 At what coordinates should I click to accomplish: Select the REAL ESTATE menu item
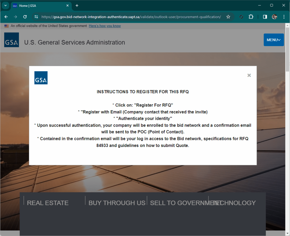click(x=48, y=203)
